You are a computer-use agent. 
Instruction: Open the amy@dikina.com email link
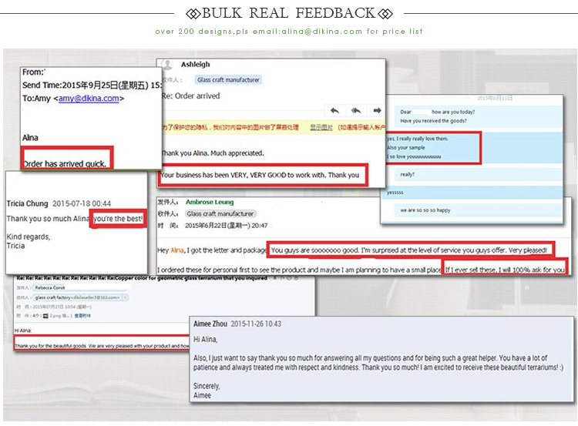89,99
